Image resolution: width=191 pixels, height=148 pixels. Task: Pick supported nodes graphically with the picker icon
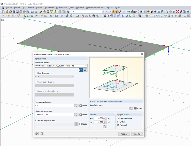pyautogui.click(x=76, y=106)
